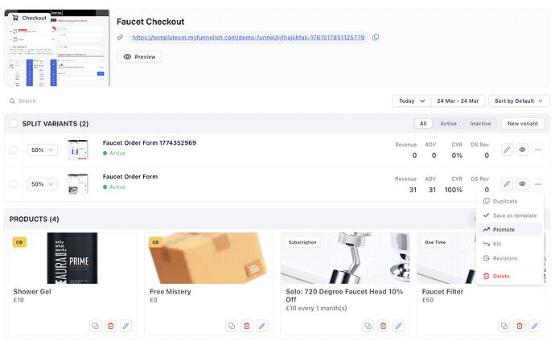This screenshot has width=555, height=349.
Task: Open 50% traffic split dropdown for first variant
Action: point(42,150)
